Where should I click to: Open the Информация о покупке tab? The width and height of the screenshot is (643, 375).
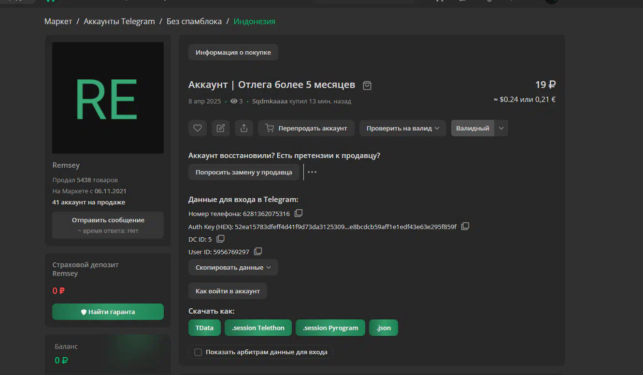click(233, 52)
